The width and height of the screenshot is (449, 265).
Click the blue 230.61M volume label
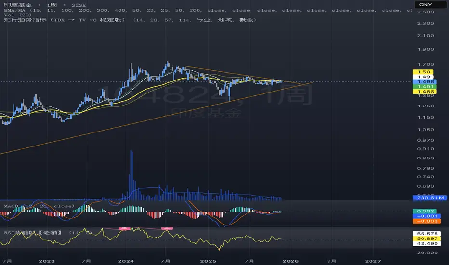pos(430,198)
